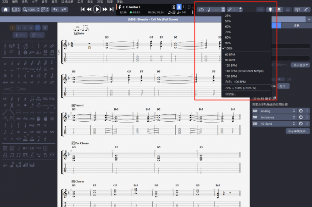Click the 打开... button
This screenshot has width=312, height=207.
(284, 86)
